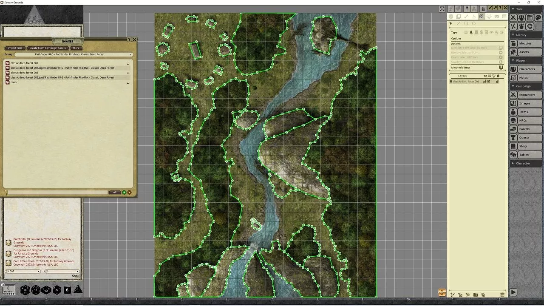
Task: Open the Quests list
Action: (530, 138)
